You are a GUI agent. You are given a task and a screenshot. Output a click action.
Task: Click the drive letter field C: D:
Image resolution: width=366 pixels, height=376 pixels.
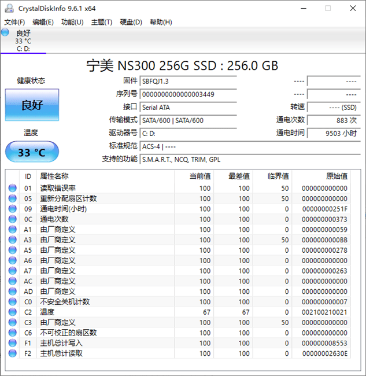tap(188, 133)
